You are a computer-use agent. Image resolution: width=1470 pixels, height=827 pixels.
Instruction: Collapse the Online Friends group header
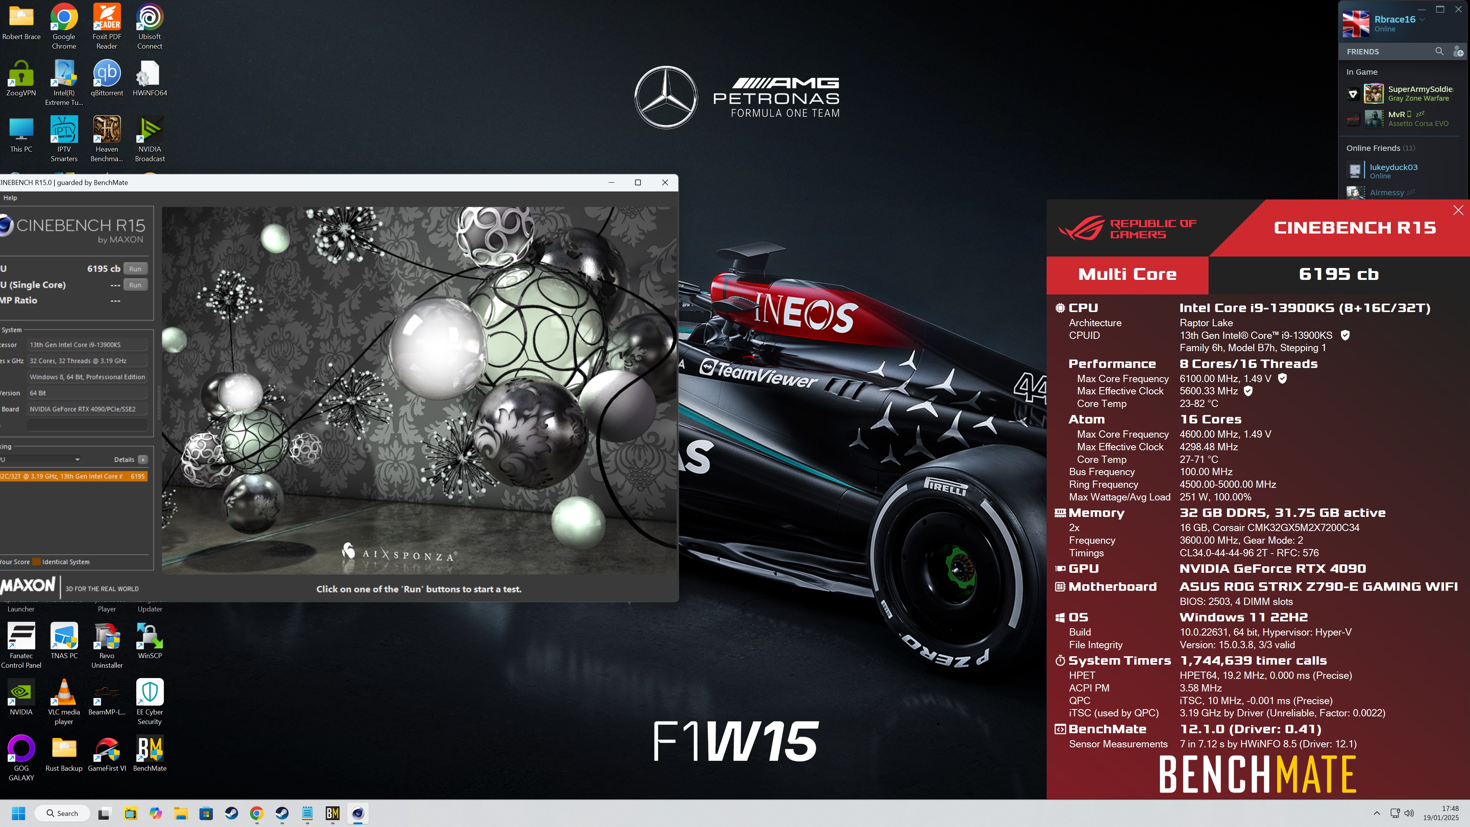coord(1380,148)
